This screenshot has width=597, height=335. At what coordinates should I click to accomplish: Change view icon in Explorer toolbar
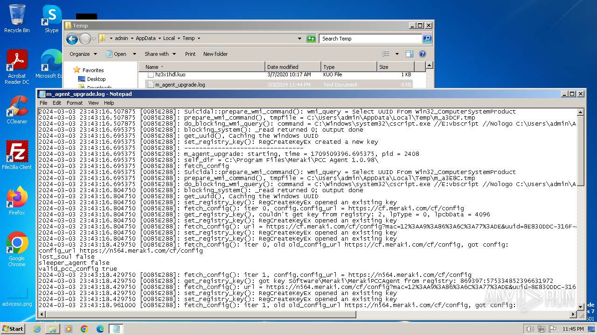click(x=385, y=54)
